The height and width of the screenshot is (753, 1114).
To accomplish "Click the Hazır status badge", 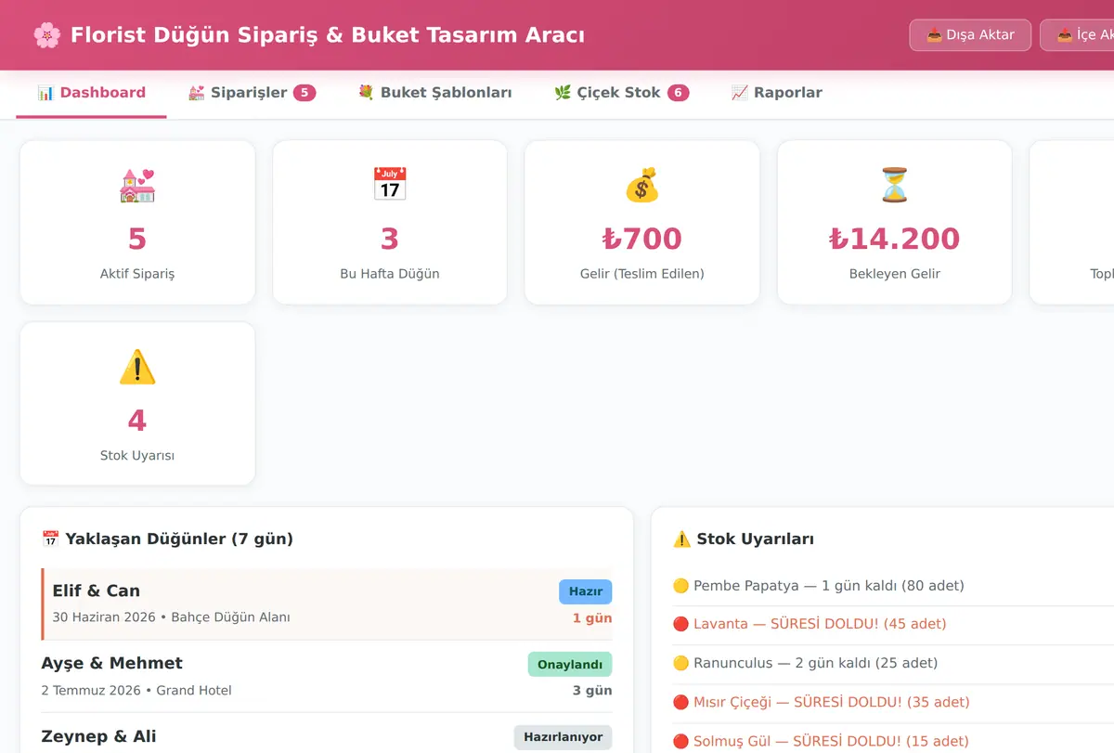I will pos(586,591).
